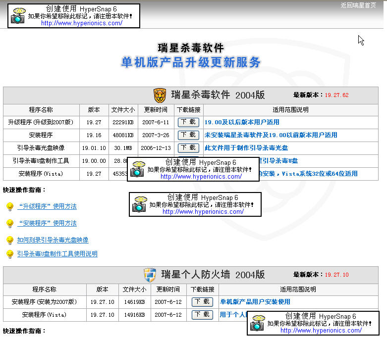Open the “升级程序”使用方法 guide

pos(47,206)
